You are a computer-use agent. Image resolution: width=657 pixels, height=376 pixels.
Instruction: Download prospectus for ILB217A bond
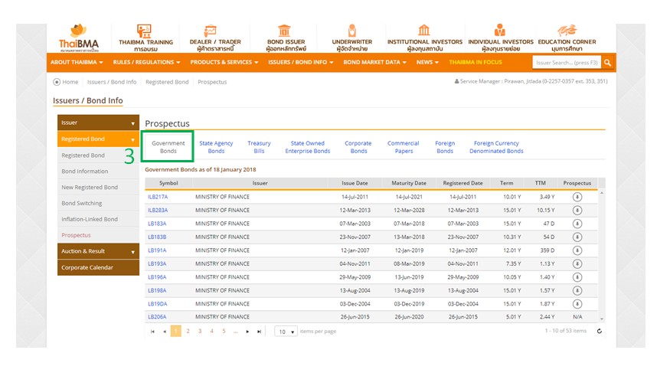577,197
